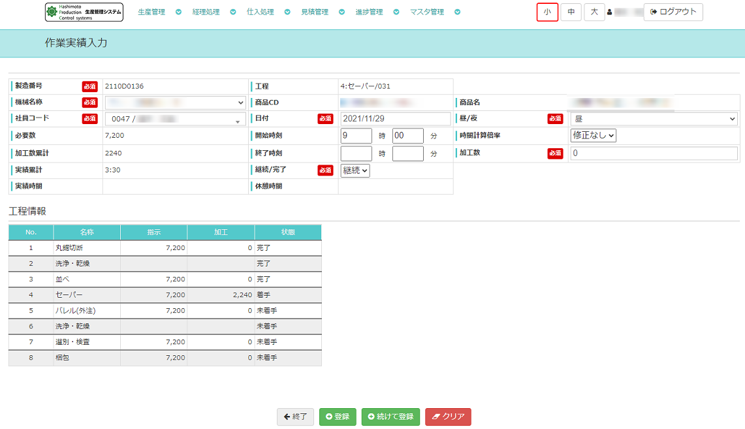Click the chevron icon beside 進捗管理
The height and width of the screenshot is (429, 745).
pyautogui.click(x=396, y=12)
